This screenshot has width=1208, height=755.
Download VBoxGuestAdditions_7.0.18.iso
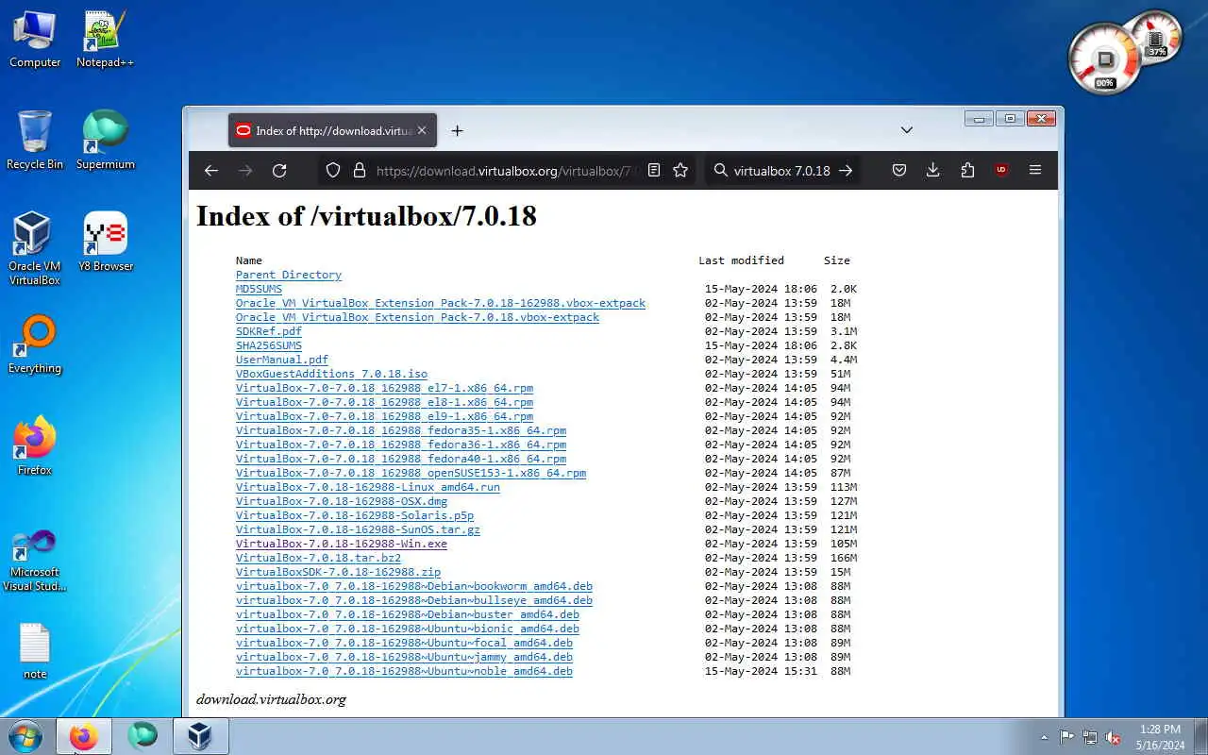(x=331, y=374)
